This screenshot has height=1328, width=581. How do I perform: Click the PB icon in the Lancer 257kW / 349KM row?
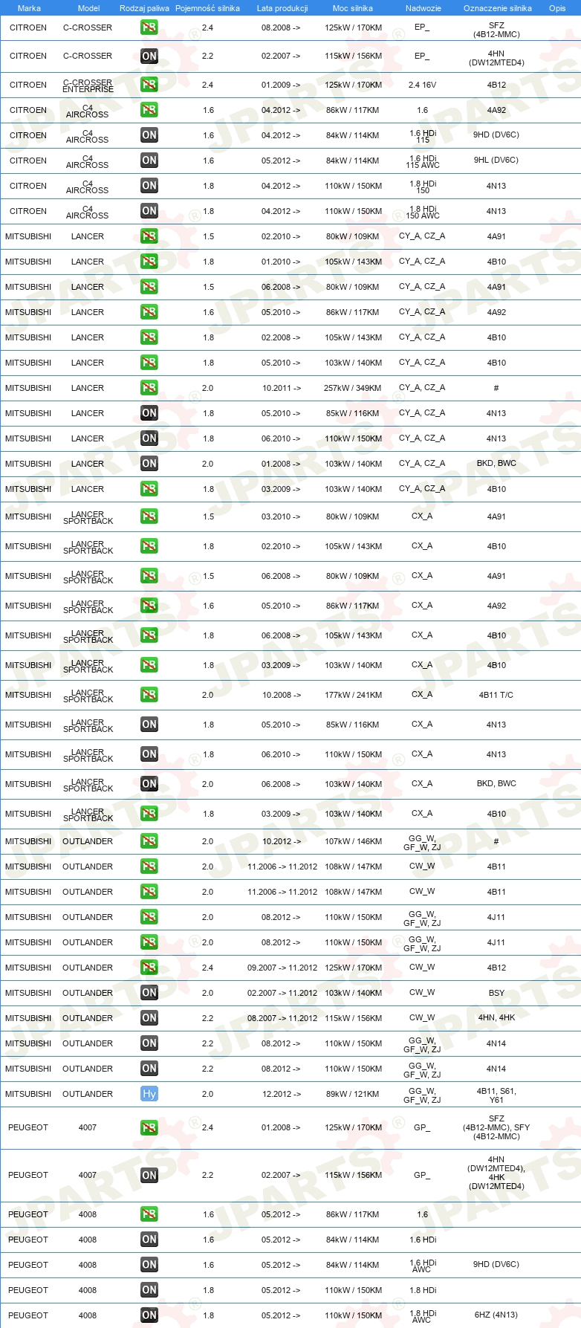coord(149,388)
